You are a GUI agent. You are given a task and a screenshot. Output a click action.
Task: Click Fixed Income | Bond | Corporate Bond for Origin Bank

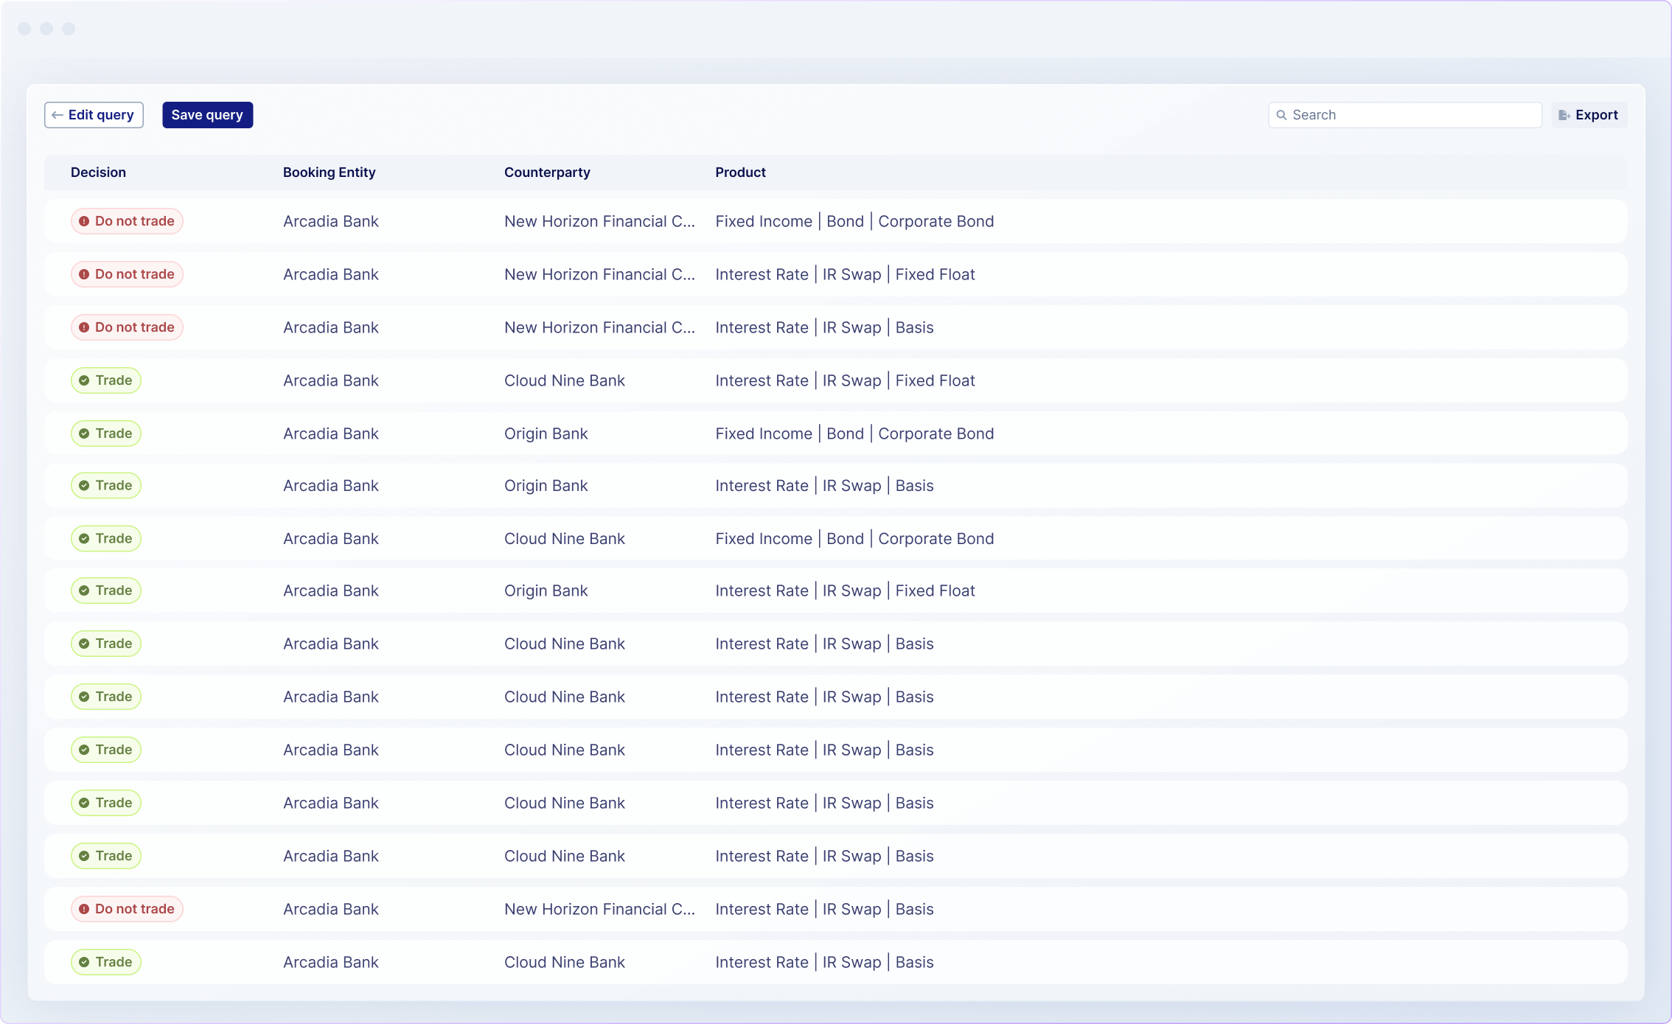[x=854, y=433]
